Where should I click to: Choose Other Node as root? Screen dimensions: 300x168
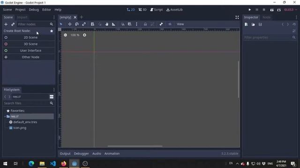29,57
